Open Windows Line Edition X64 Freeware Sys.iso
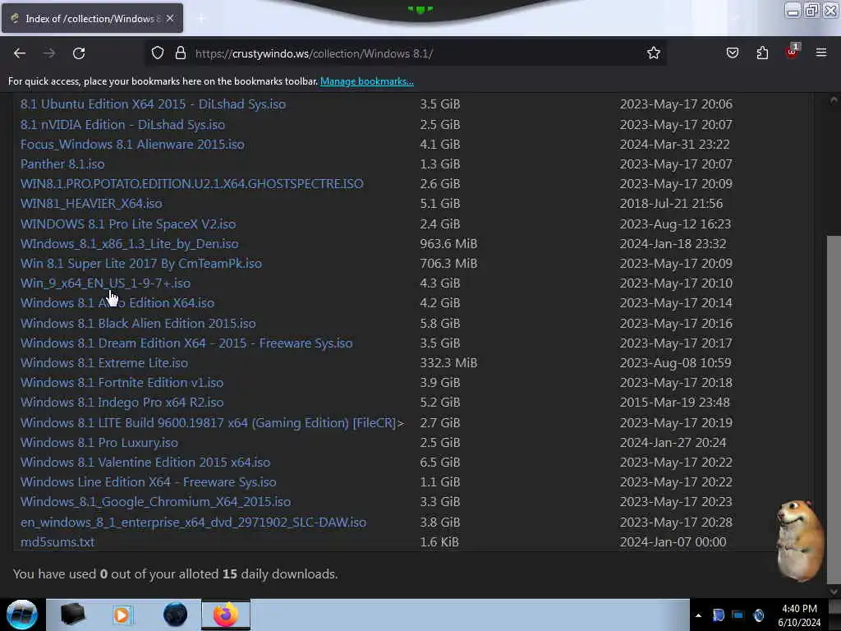 coord(148,482)
